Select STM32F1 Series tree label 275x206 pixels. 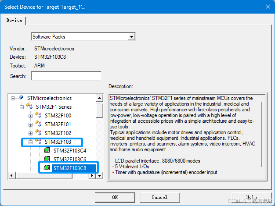pyautogui.click(x=54, y=107)
